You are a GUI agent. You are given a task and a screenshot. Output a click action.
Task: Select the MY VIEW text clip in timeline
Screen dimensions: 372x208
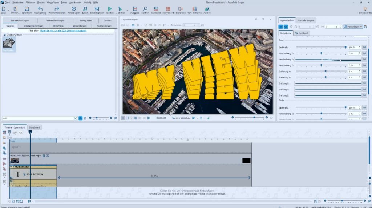(x=35, y=174)
